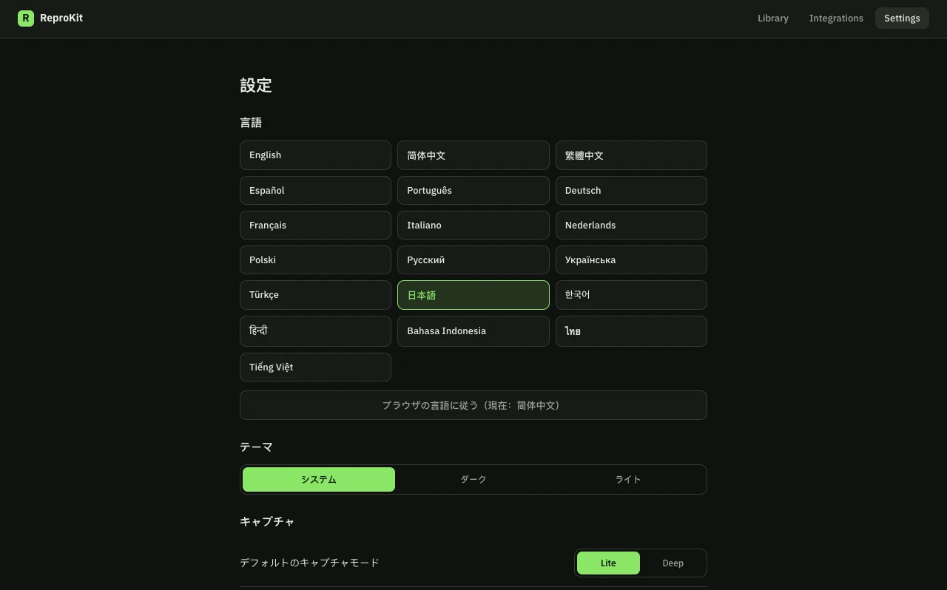Select Bahasa Indonesia language button
The width and height of the screenshot is (947, 590).
473,331
